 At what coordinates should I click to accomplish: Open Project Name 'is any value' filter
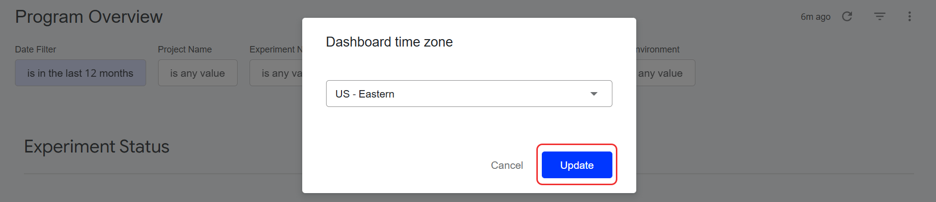[x=197, y=73]
